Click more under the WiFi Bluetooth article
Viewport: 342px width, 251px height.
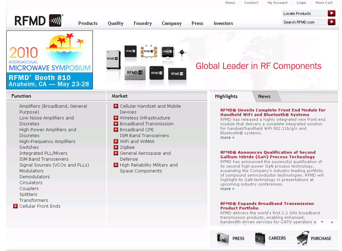pos(227,137)
